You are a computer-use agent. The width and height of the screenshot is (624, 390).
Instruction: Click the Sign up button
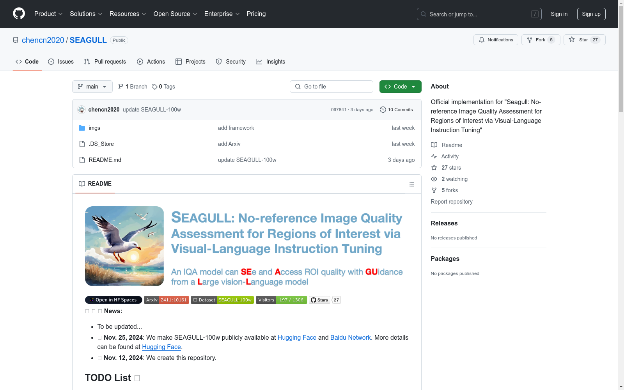pos(591,14)
